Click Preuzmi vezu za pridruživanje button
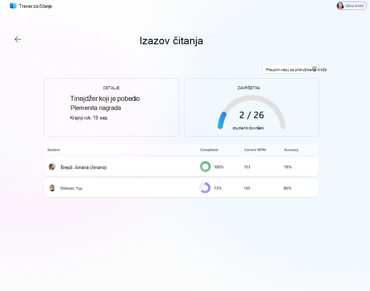This screenshot has width=370, height=291. 285,69
